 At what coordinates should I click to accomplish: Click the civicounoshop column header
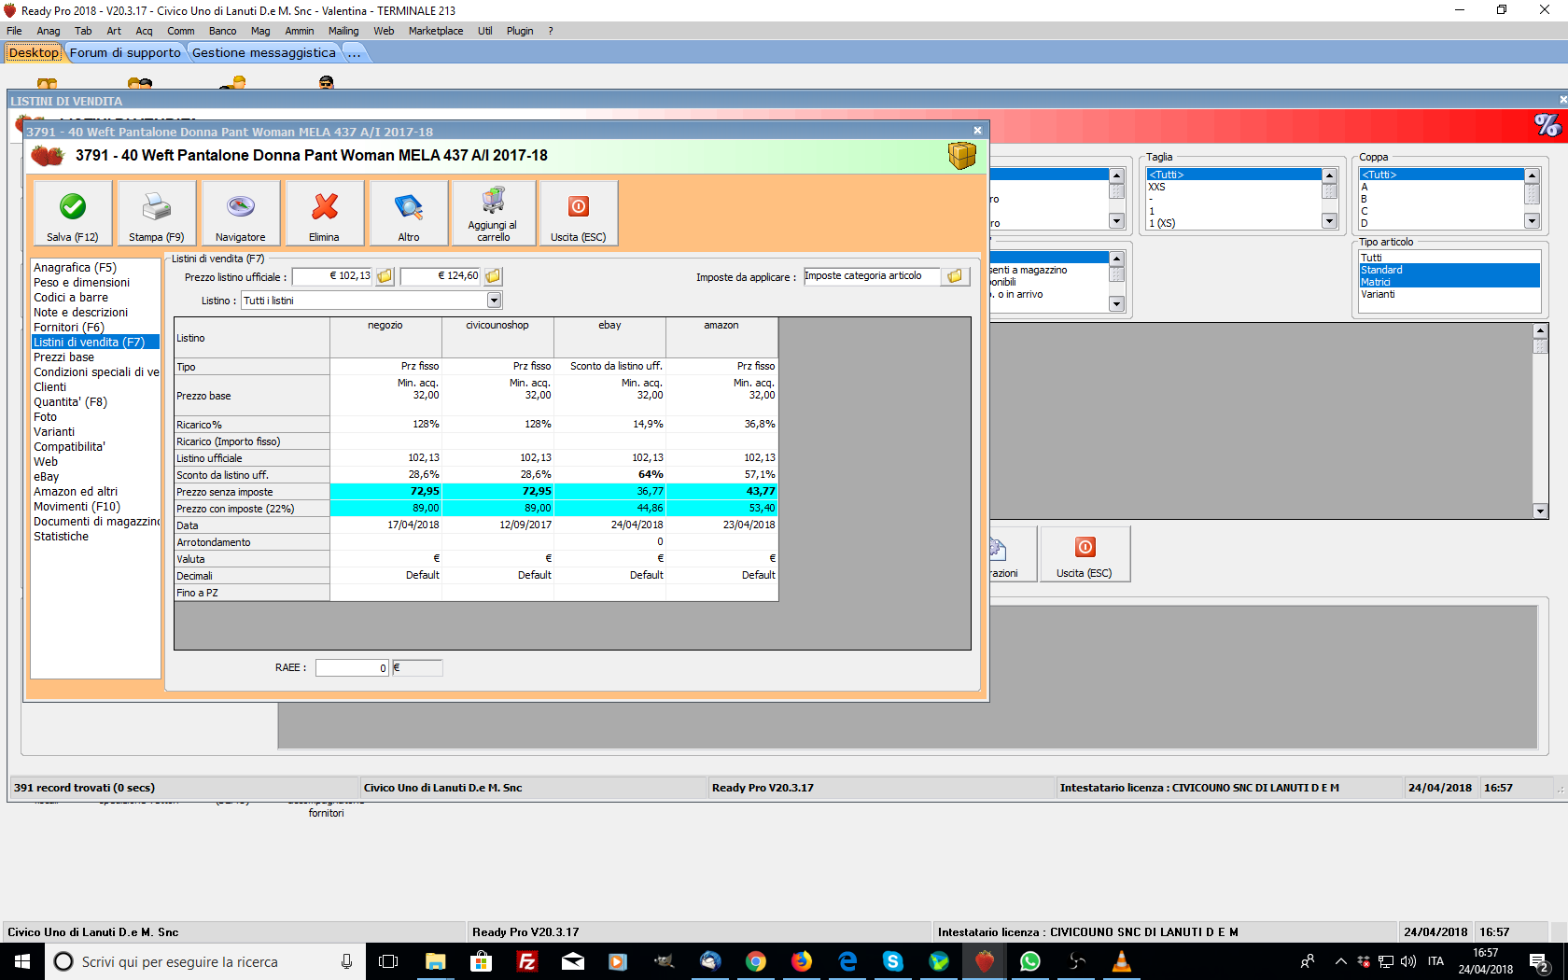(x=497, y=337)
